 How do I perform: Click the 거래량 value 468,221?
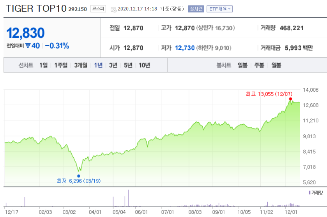tap(292, 28)
